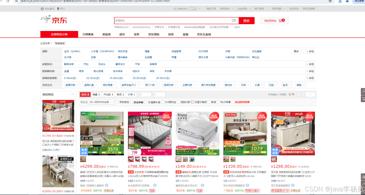This screenshot has height=195, width=365.
Task: Click maximum price input field
Action: [x=160, y=95]
